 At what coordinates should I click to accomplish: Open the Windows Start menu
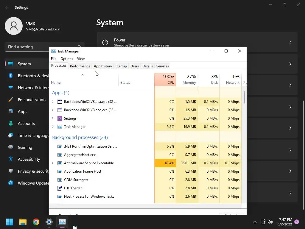point(10,222)
